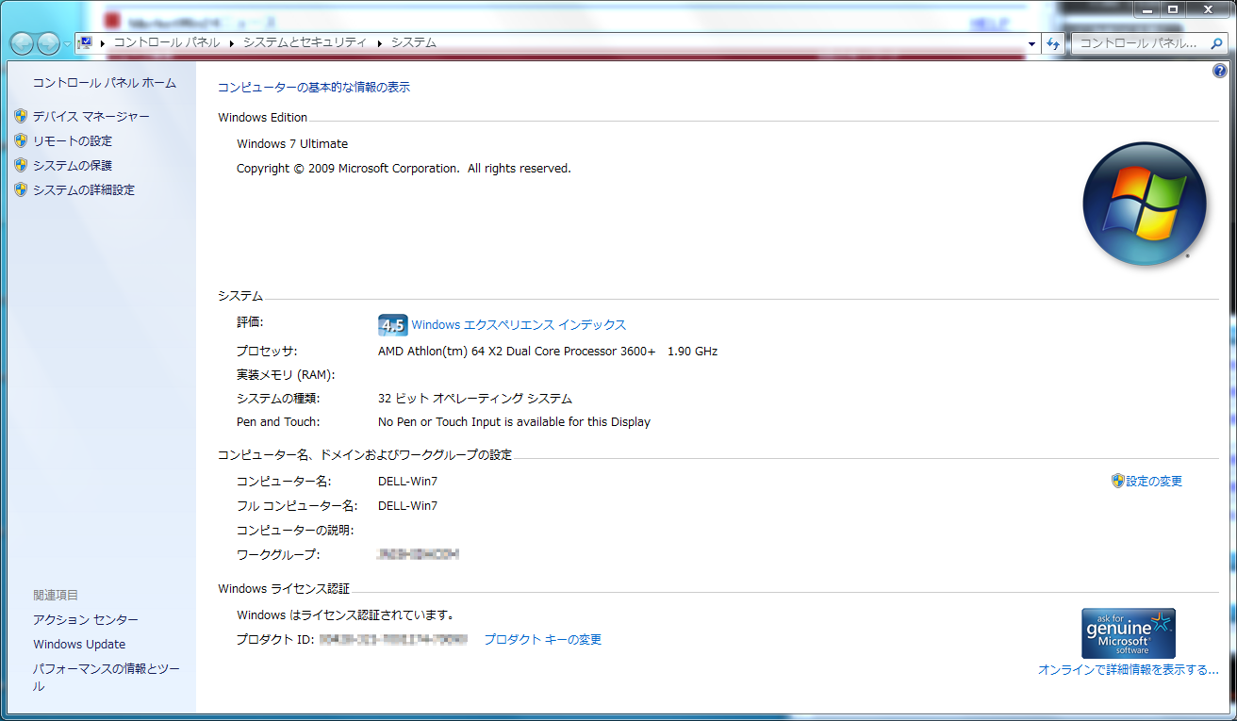Open システムの保護 link

(73, 165)
